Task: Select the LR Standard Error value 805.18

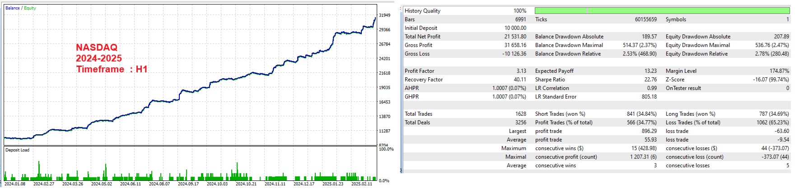Action: coord(650,97)
